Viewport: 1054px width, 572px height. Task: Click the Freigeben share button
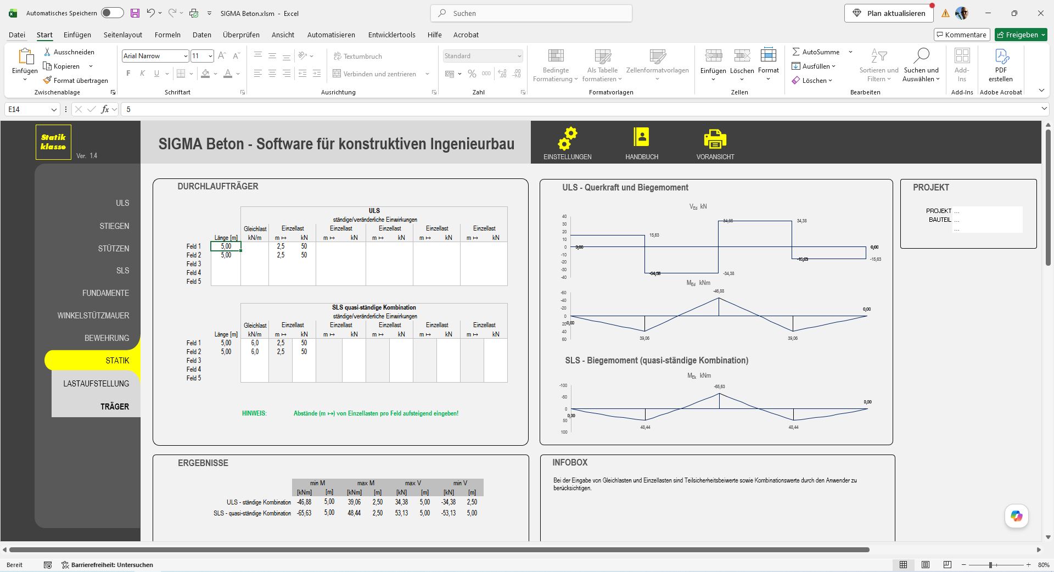(1021, 35)
